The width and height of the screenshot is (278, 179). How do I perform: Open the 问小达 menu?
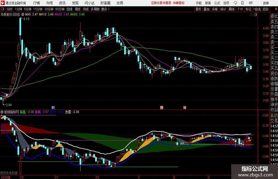(89, 3)
